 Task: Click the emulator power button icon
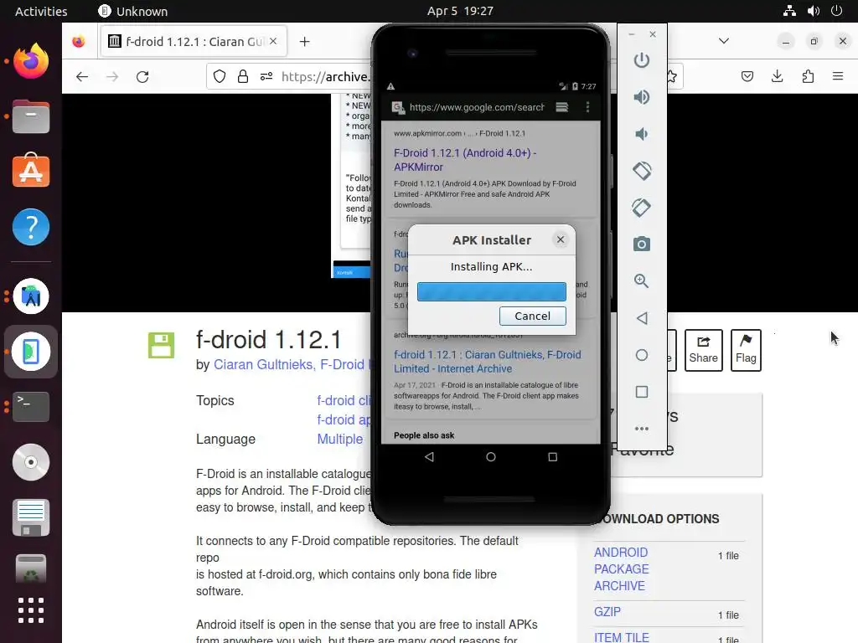click(641, 60)
